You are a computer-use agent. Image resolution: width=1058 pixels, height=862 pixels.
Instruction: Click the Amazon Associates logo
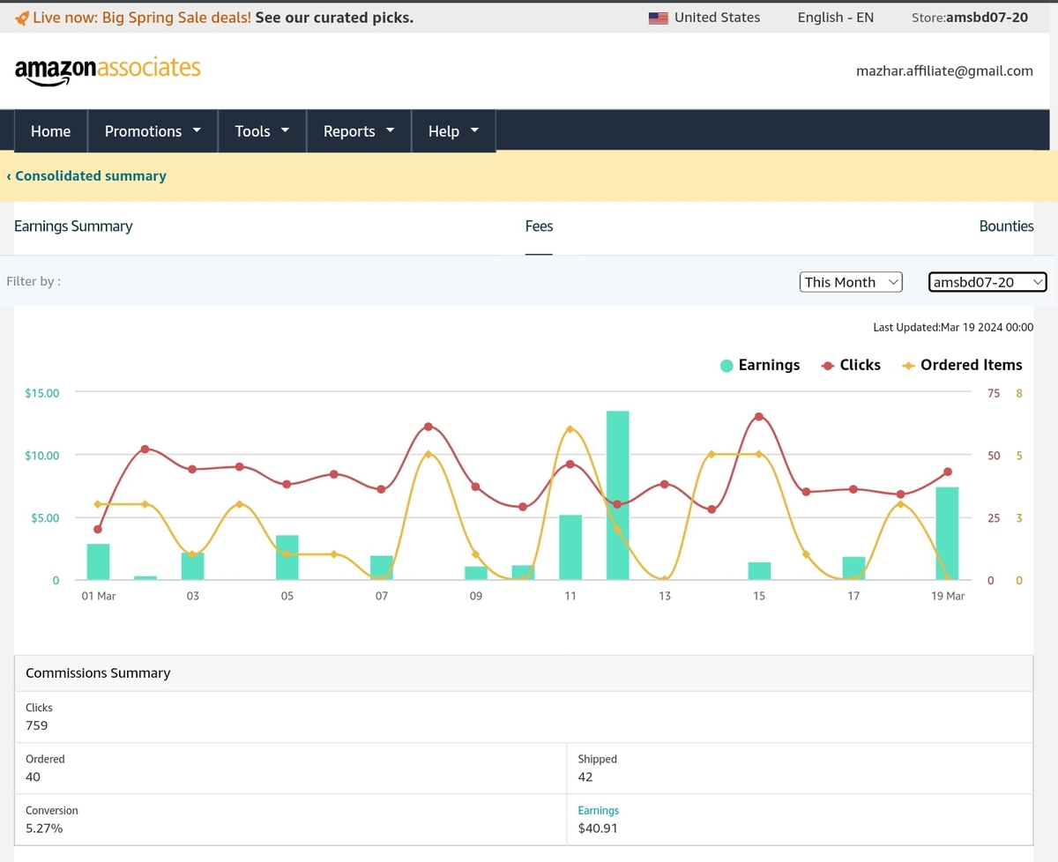pos(108,71)
